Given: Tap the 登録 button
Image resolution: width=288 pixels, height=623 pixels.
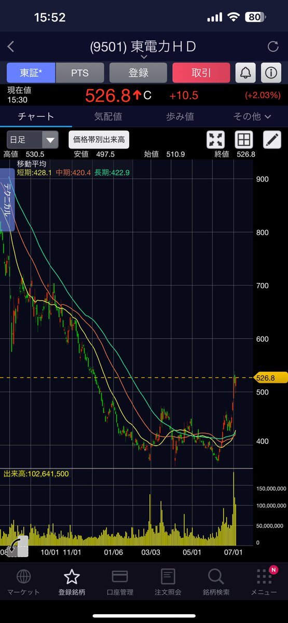Looking at the screenshot, I should [138, 73].
